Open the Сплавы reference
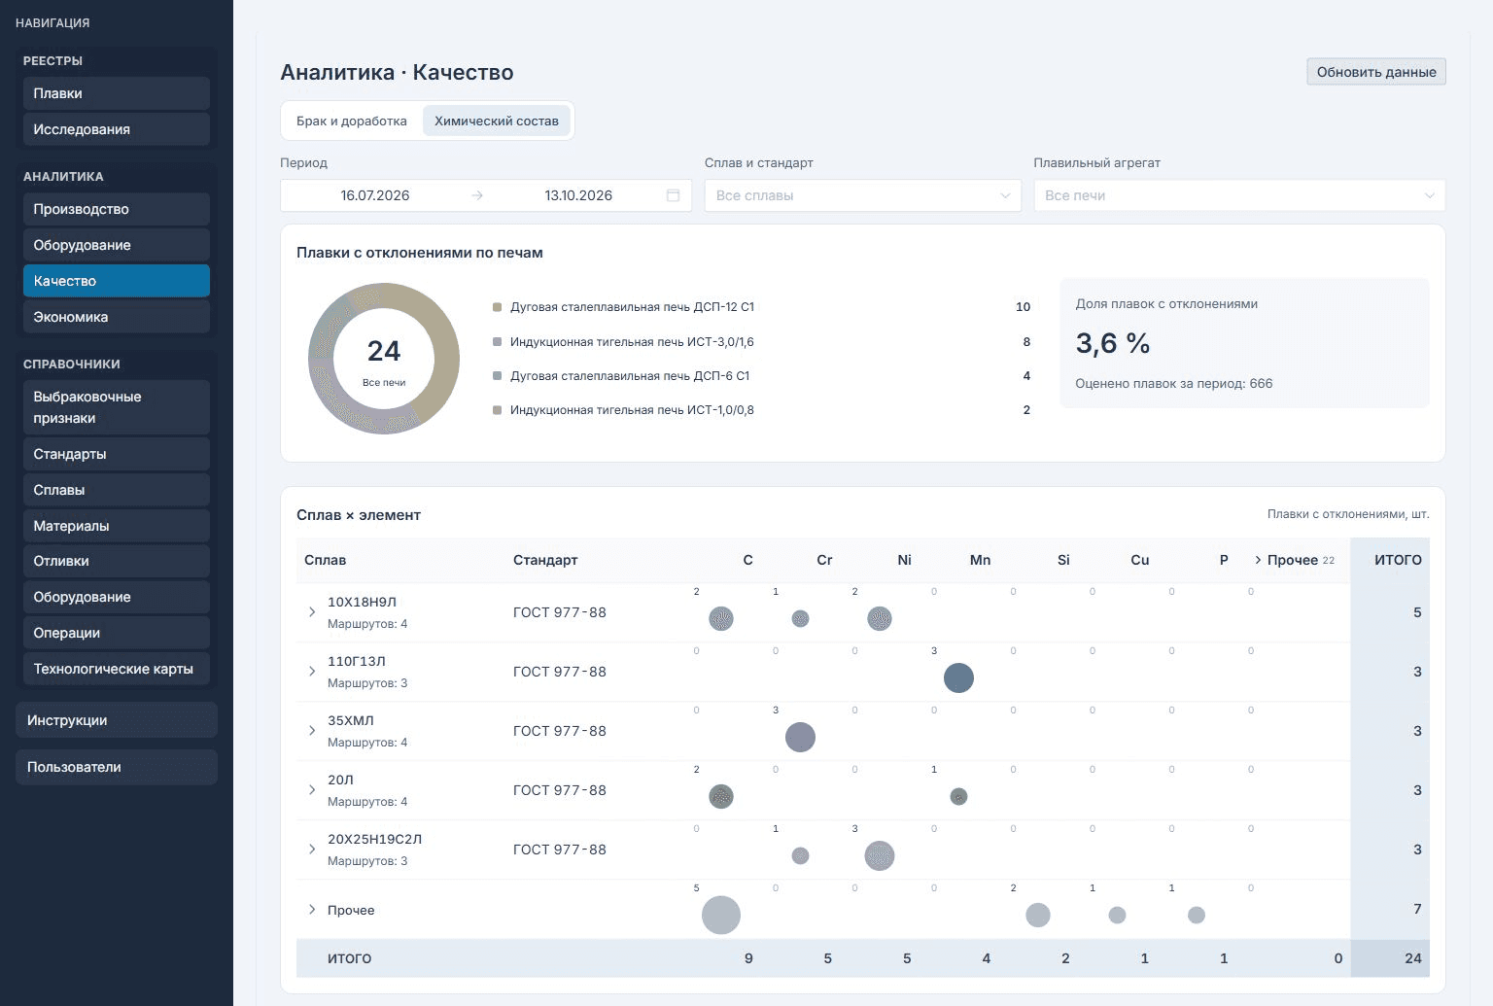 coord(117,490)
